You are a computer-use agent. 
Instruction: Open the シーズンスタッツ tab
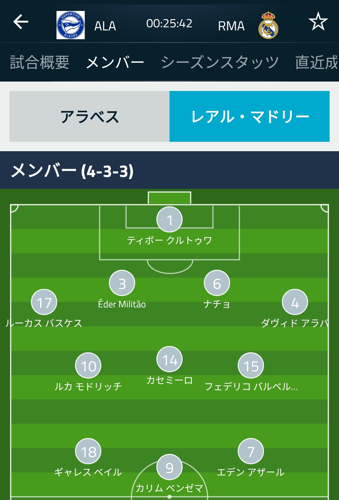(x=220, y=62)
